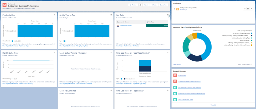Open 3-Adoption Business Performance recent record link
This screenshot has height=109, width=256.
[x=189, y=81]
